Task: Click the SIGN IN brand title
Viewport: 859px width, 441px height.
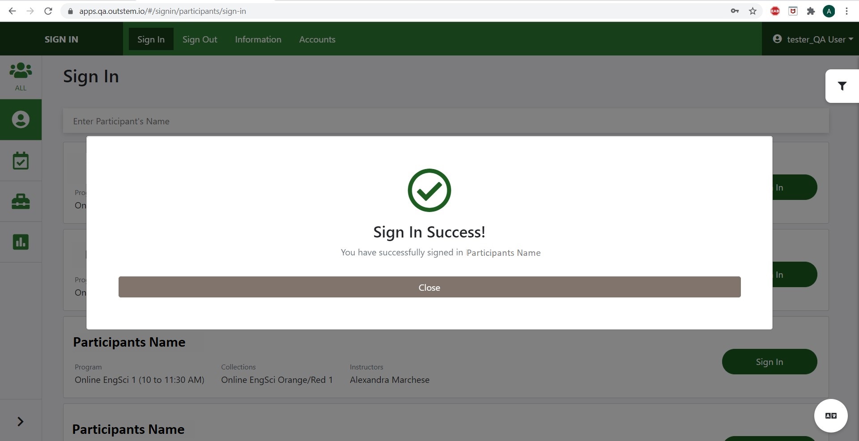Action: [x=61, y=39]
